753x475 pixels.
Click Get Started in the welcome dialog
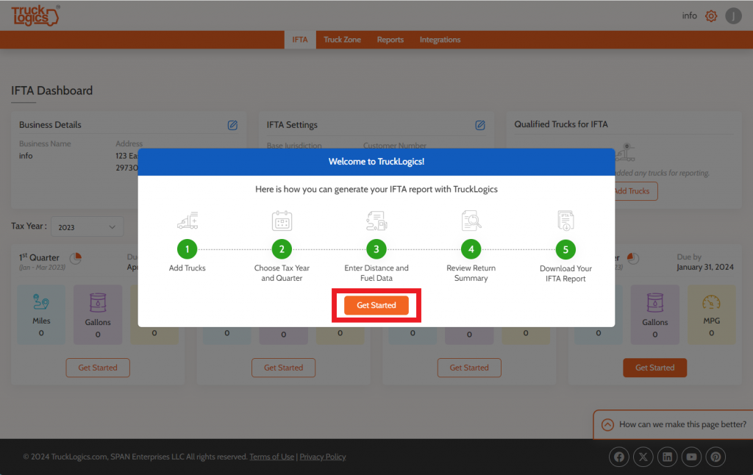tap(376, 305)
